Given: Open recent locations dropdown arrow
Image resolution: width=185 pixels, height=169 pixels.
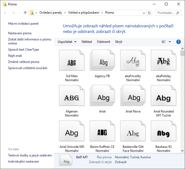Looking at the screenshot, I should click(20, 13).
